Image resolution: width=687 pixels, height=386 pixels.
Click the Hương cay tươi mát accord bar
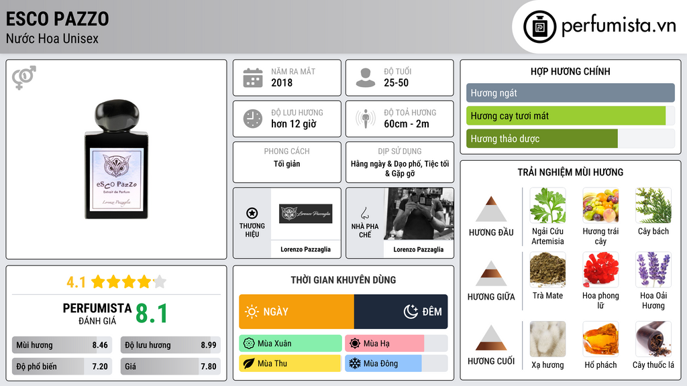point(570,115)
